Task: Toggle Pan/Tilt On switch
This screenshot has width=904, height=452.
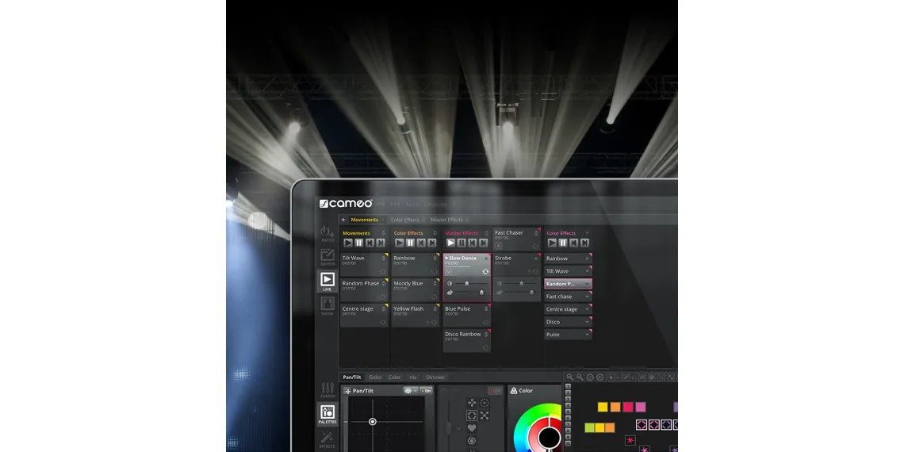Action: 426,391
